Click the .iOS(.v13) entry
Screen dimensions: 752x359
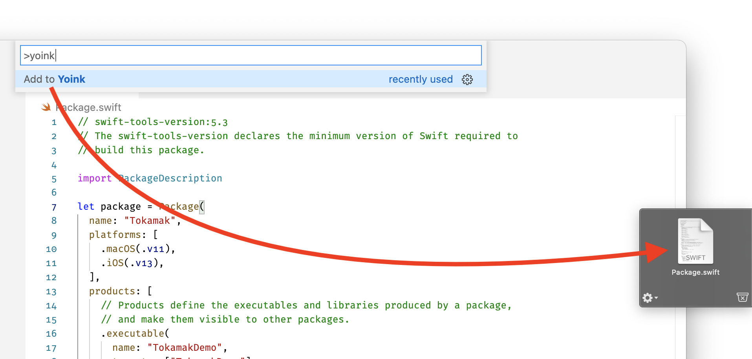pyautogui.click(x=132, y=263)
